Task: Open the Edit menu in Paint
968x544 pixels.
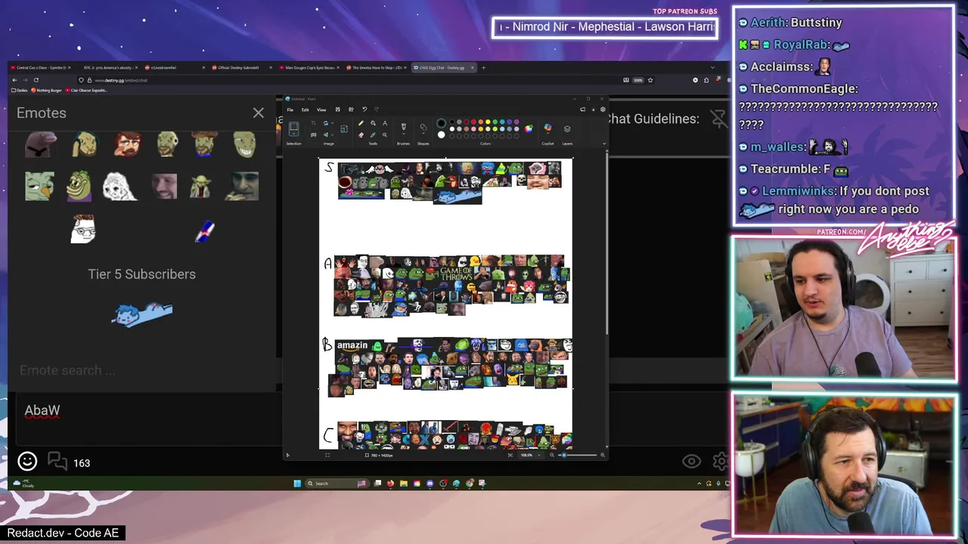Action: tap(305, 110)
